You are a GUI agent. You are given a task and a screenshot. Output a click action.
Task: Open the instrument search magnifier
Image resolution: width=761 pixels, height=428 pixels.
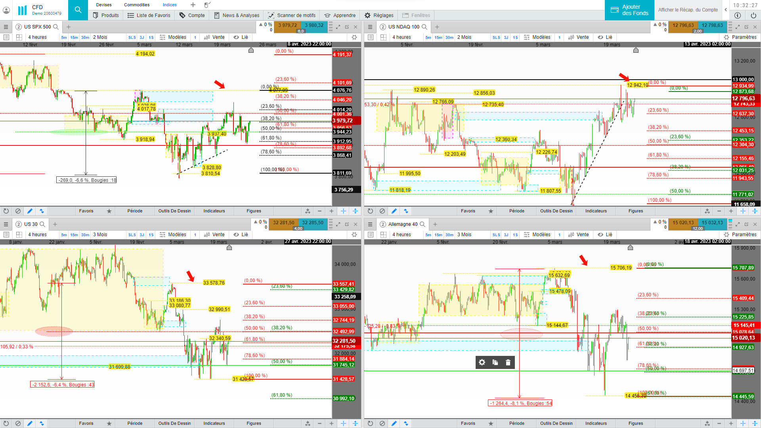pyautogui.click(x=78, y=10)
